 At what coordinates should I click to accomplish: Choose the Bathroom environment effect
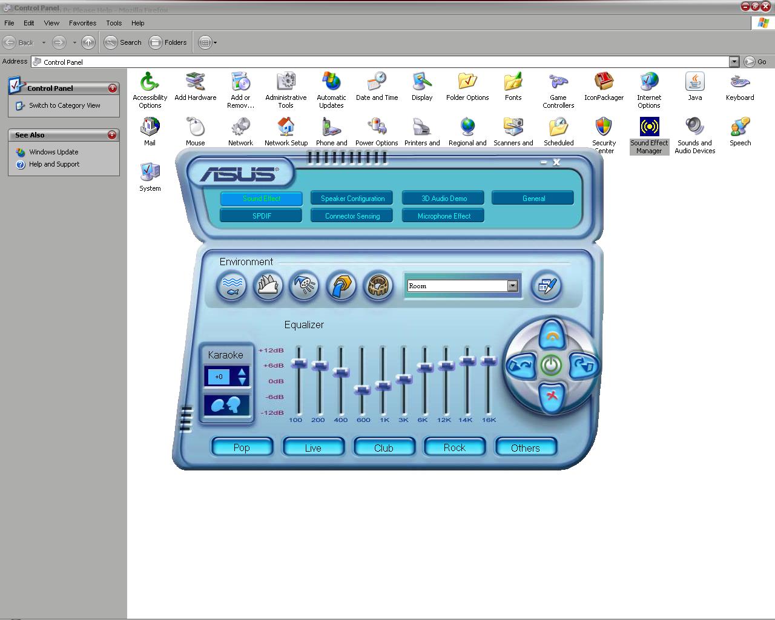305,286
